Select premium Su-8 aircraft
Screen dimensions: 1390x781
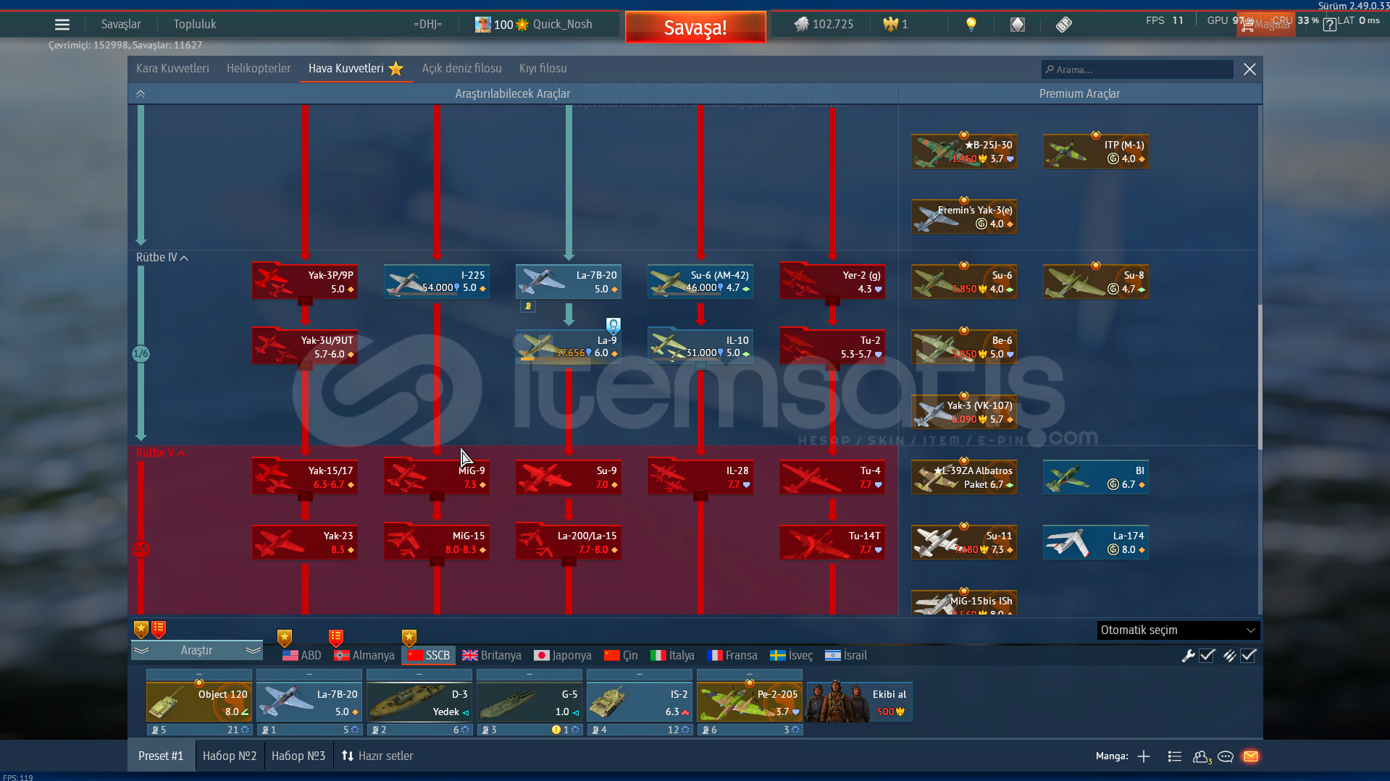[1096, 282]
